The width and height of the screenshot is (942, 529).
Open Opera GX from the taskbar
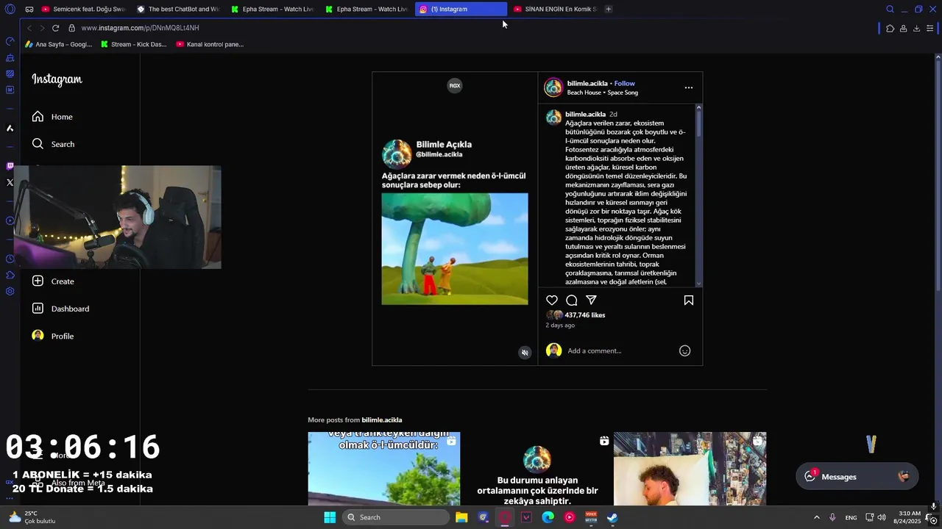point(505,517)
